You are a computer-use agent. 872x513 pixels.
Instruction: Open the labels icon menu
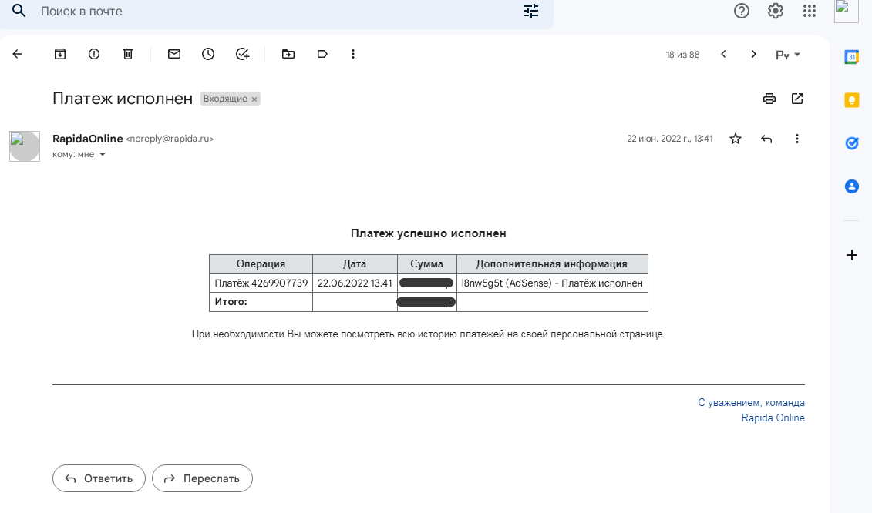[322, 54]
